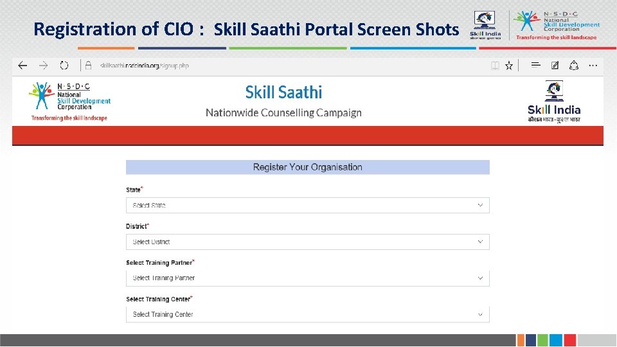Click the NSDC logo on the portal header

pos(69,102)
